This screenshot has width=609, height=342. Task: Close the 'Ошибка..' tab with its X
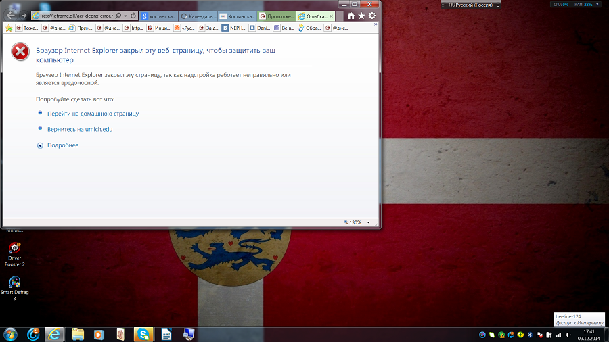click(x=331, y=16)
